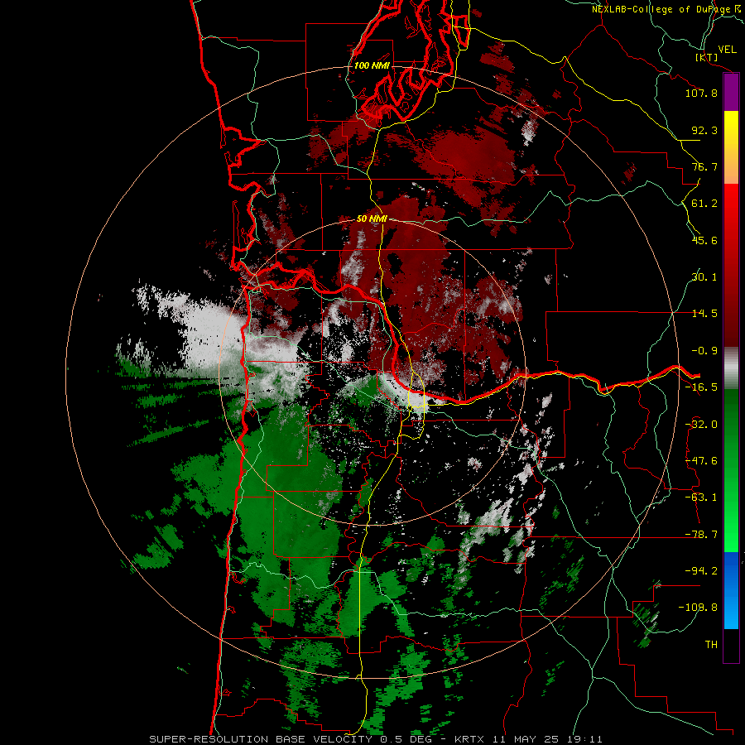Click the 107.8 legend value
Screen dimensions: 745x745
click(701, 93)
